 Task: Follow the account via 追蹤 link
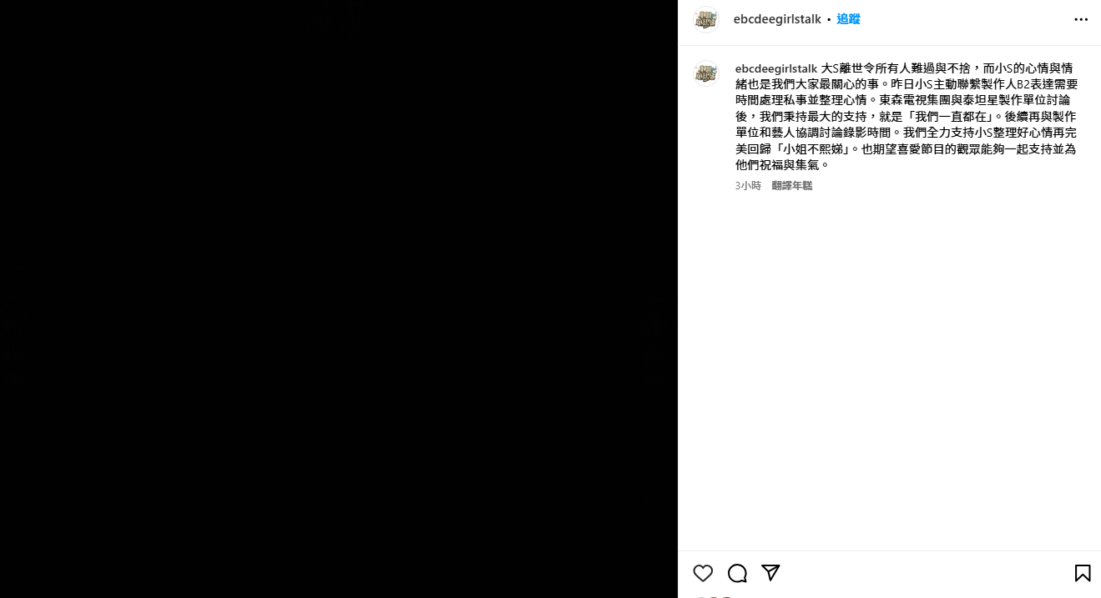[x=848, y=19]
